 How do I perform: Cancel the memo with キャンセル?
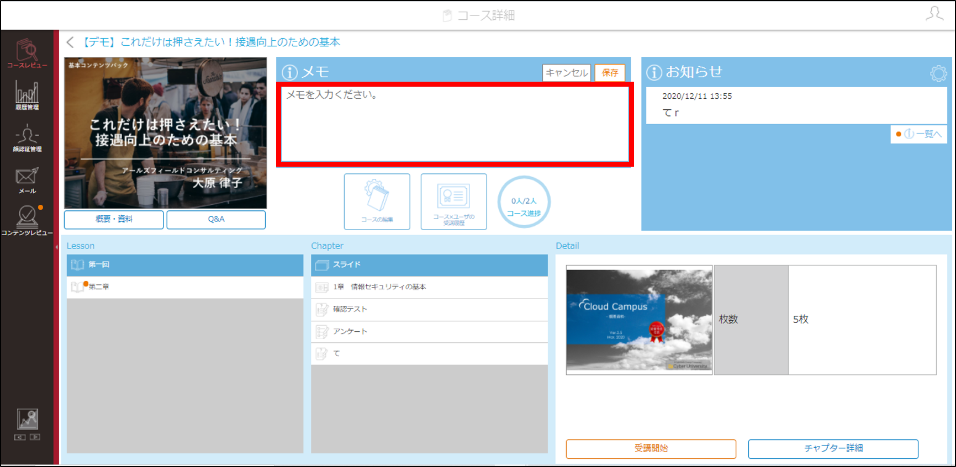pos(567,73)
